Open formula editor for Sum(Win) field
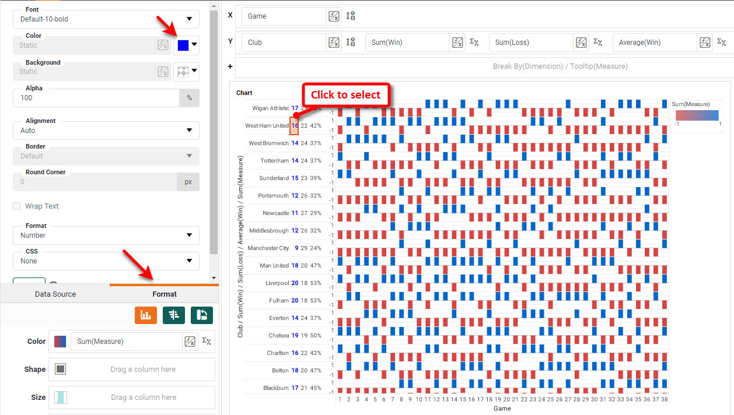 click(457, 43)
